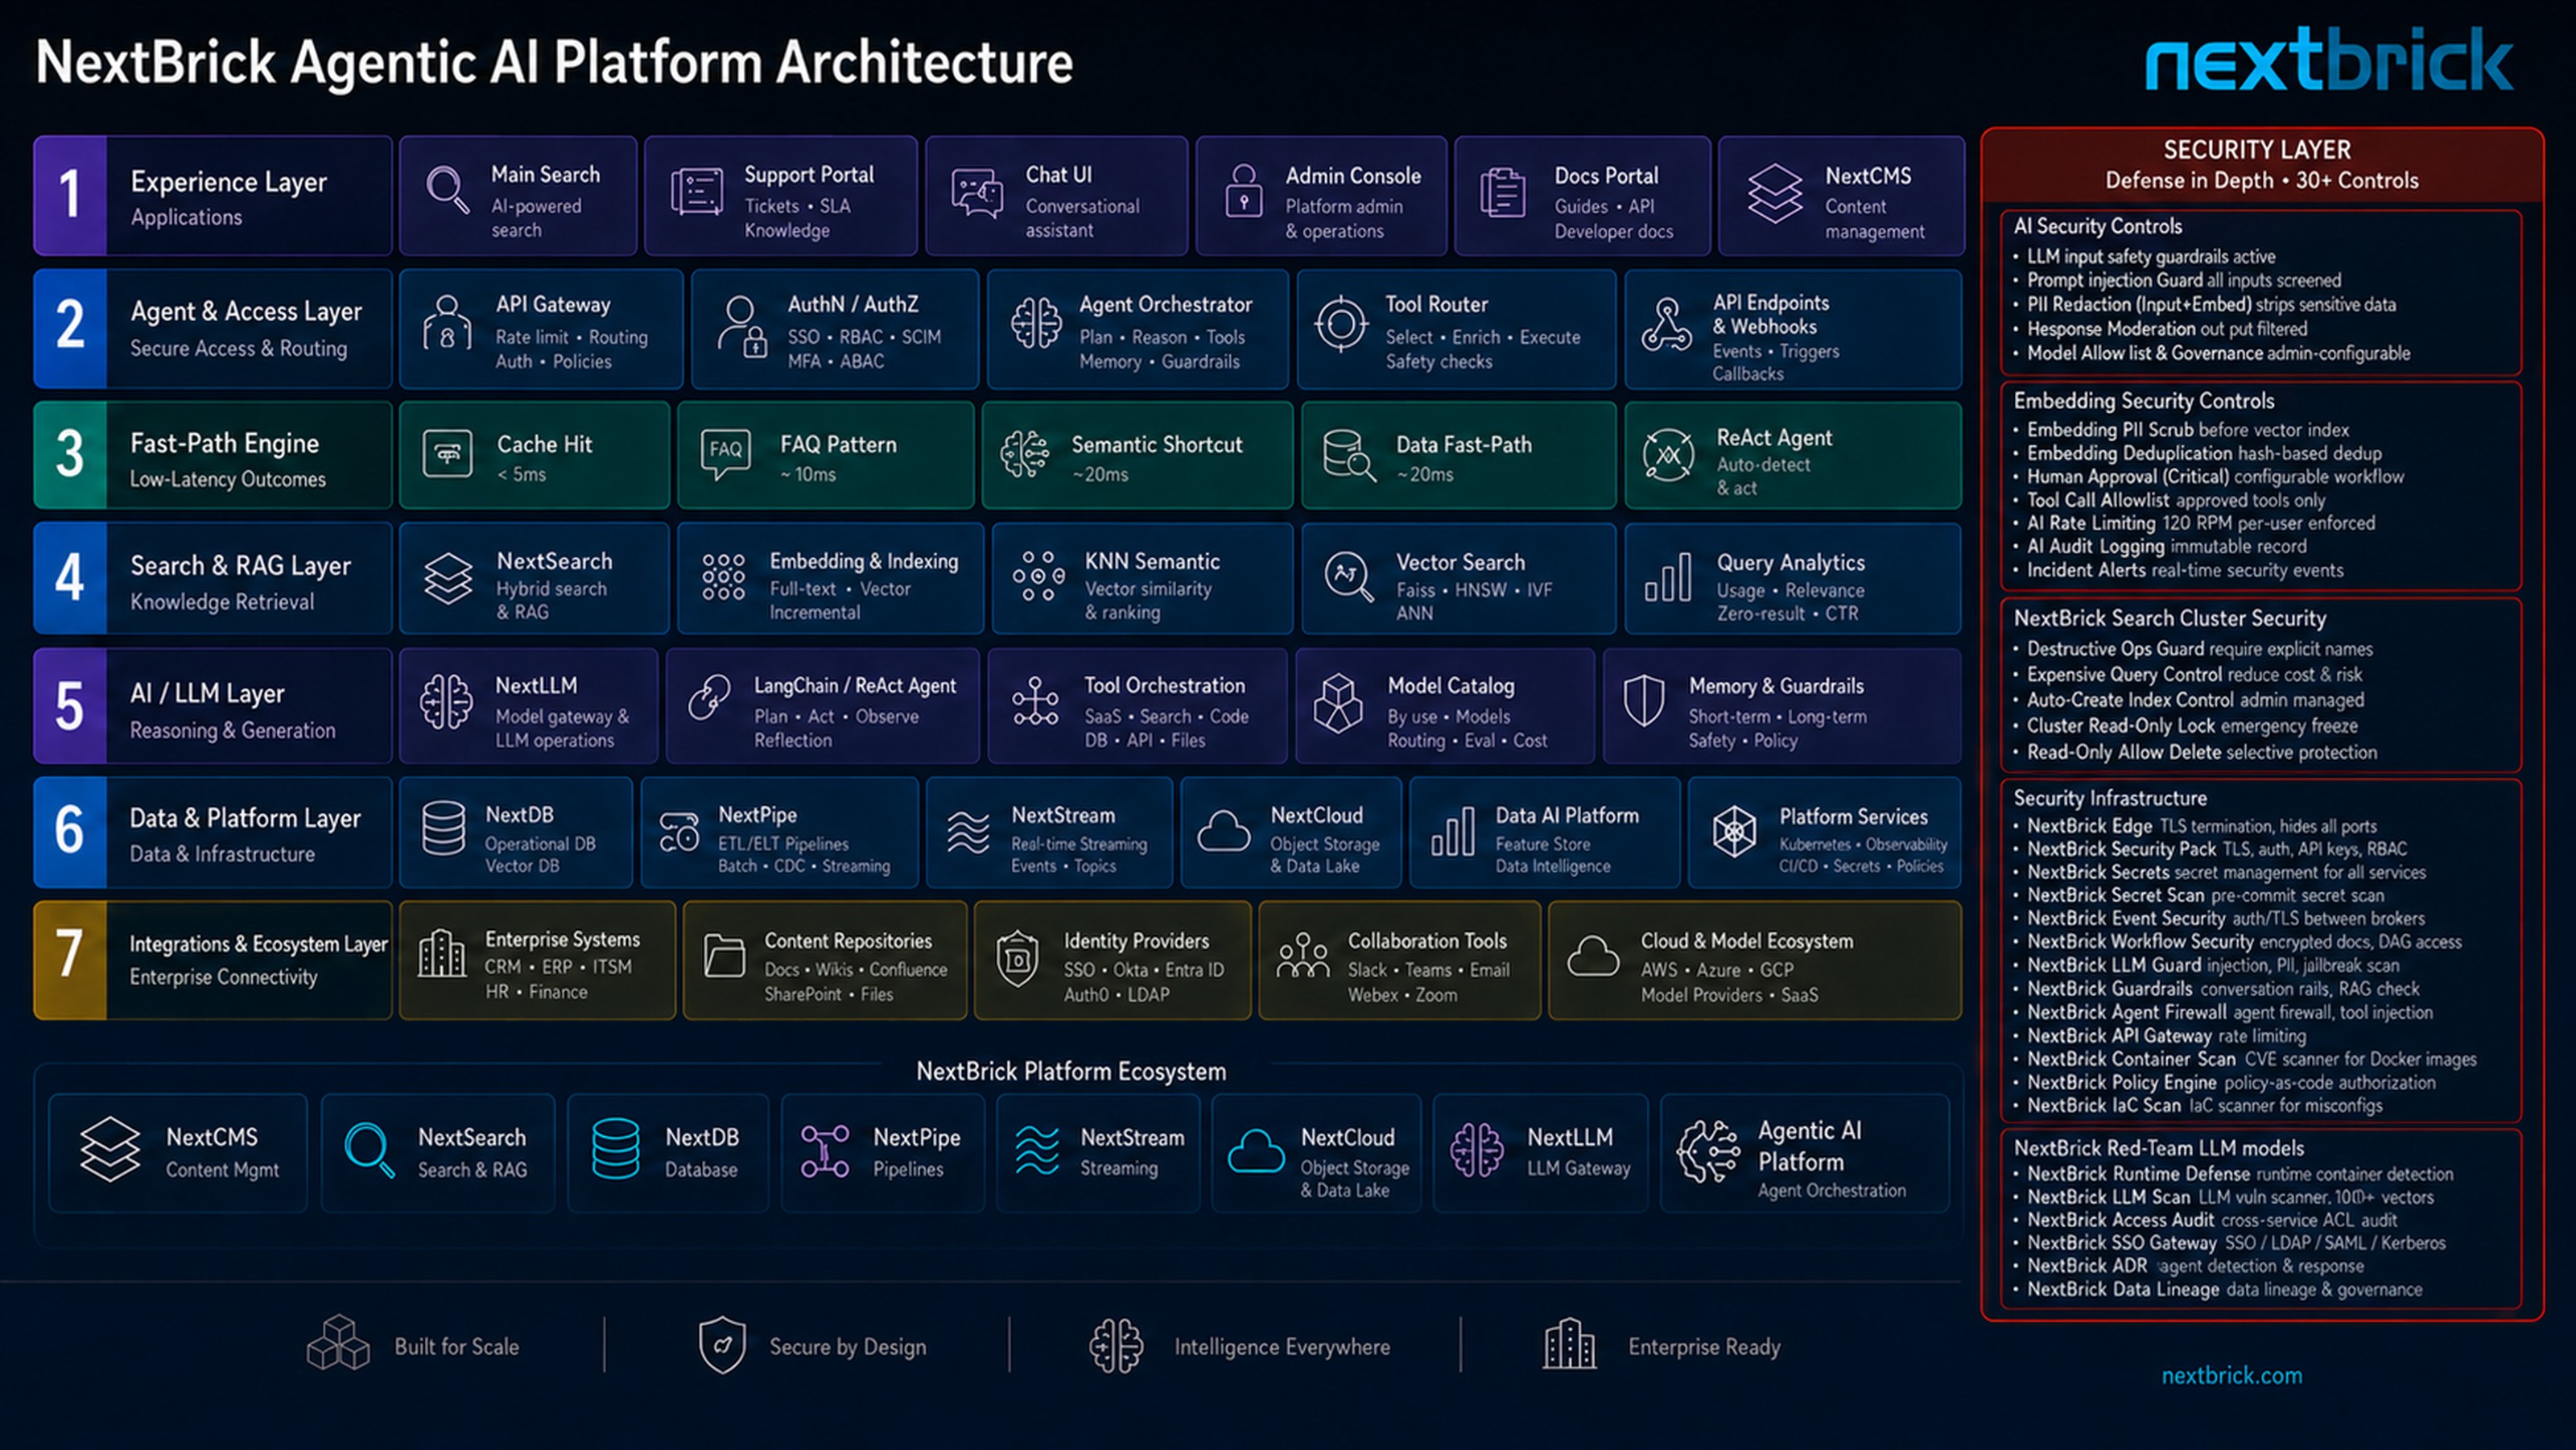Click the Built for Scale cubes icon
This screenshot has width=2576, height=1450.
(x=338, y=1342)
